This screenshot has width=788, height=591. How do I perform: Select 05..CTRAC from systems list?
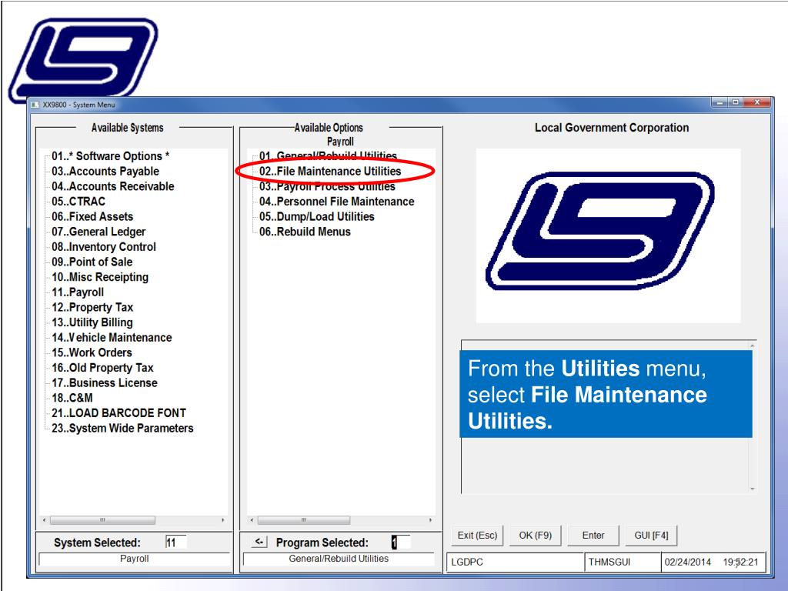coord(78,202)
